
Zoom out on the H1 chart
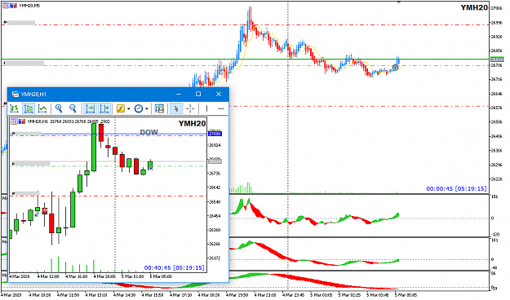point(73,108)
